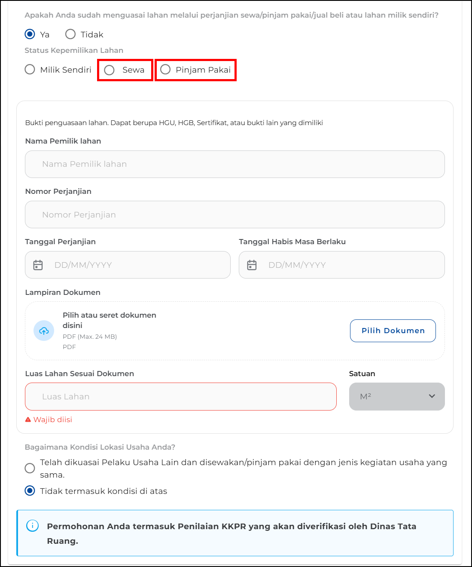Select the Tidak radio button
The image size is (472, 567).
(70, 34)
